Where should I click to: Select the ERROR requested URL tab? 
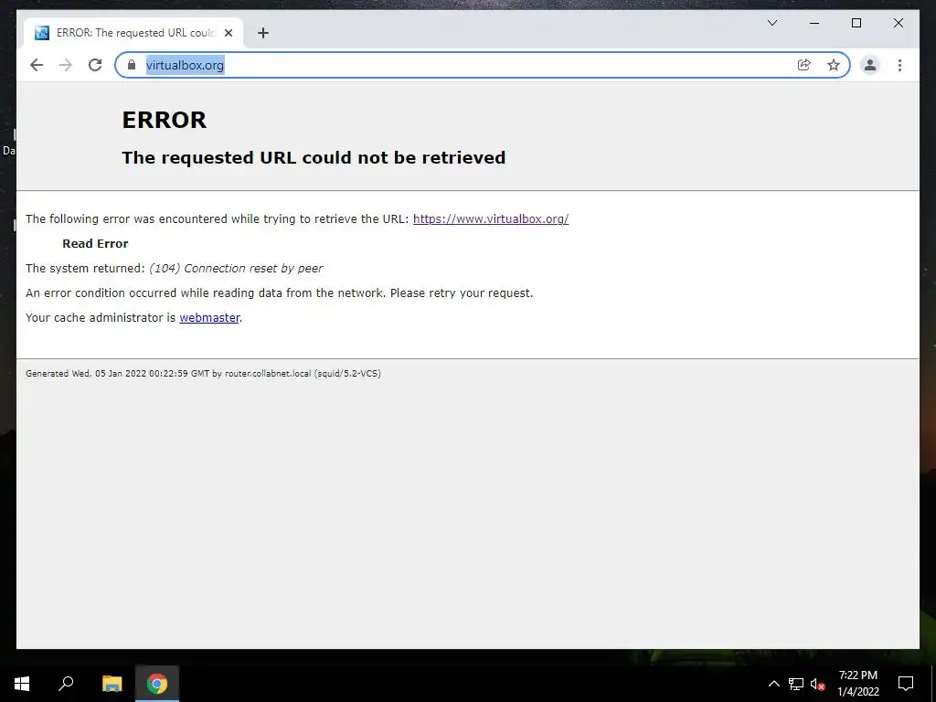pyautogui.click(x=133, y=33)
